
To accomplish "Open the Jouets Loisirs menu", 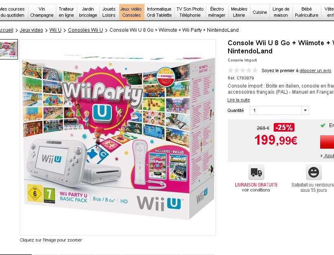I will pos(109,12).
